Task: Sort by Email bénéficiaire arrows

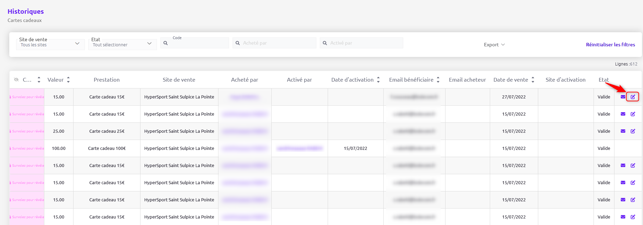Action: point(438,80)
